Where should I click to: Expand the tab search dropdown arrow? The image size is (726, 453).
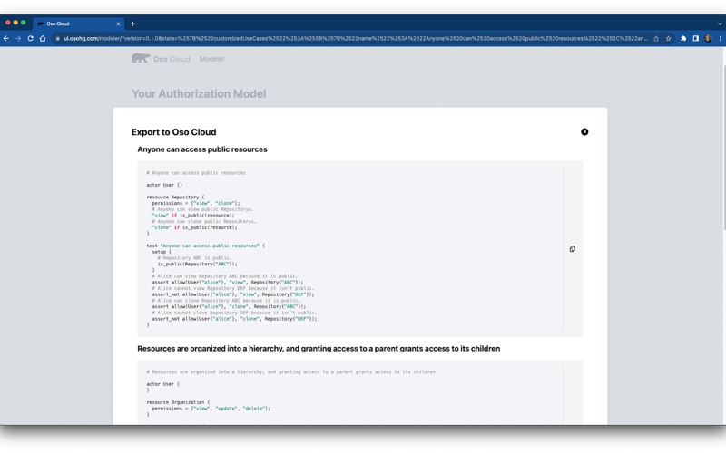pos(720,24)
